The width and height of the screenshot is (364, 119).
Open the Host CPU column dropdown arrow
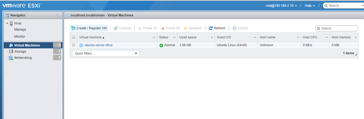[327, 37]
